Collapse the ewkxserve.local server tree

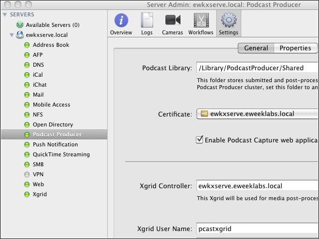point(12,35)
